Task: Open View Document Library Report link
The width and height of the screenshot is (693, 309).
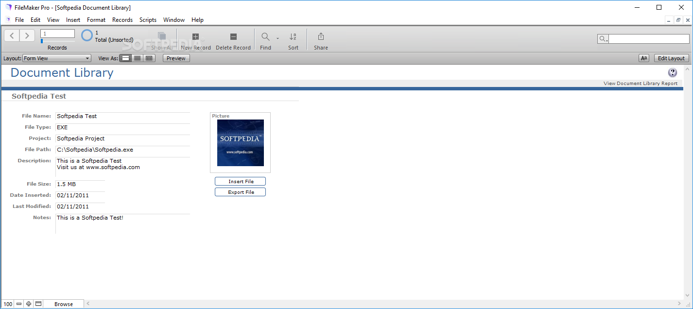Action: 641,83
